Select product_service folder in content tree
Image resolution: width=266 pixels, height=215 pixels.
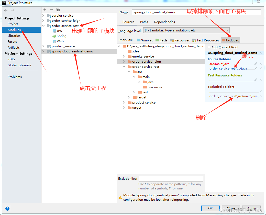click(x=142, y=103)
